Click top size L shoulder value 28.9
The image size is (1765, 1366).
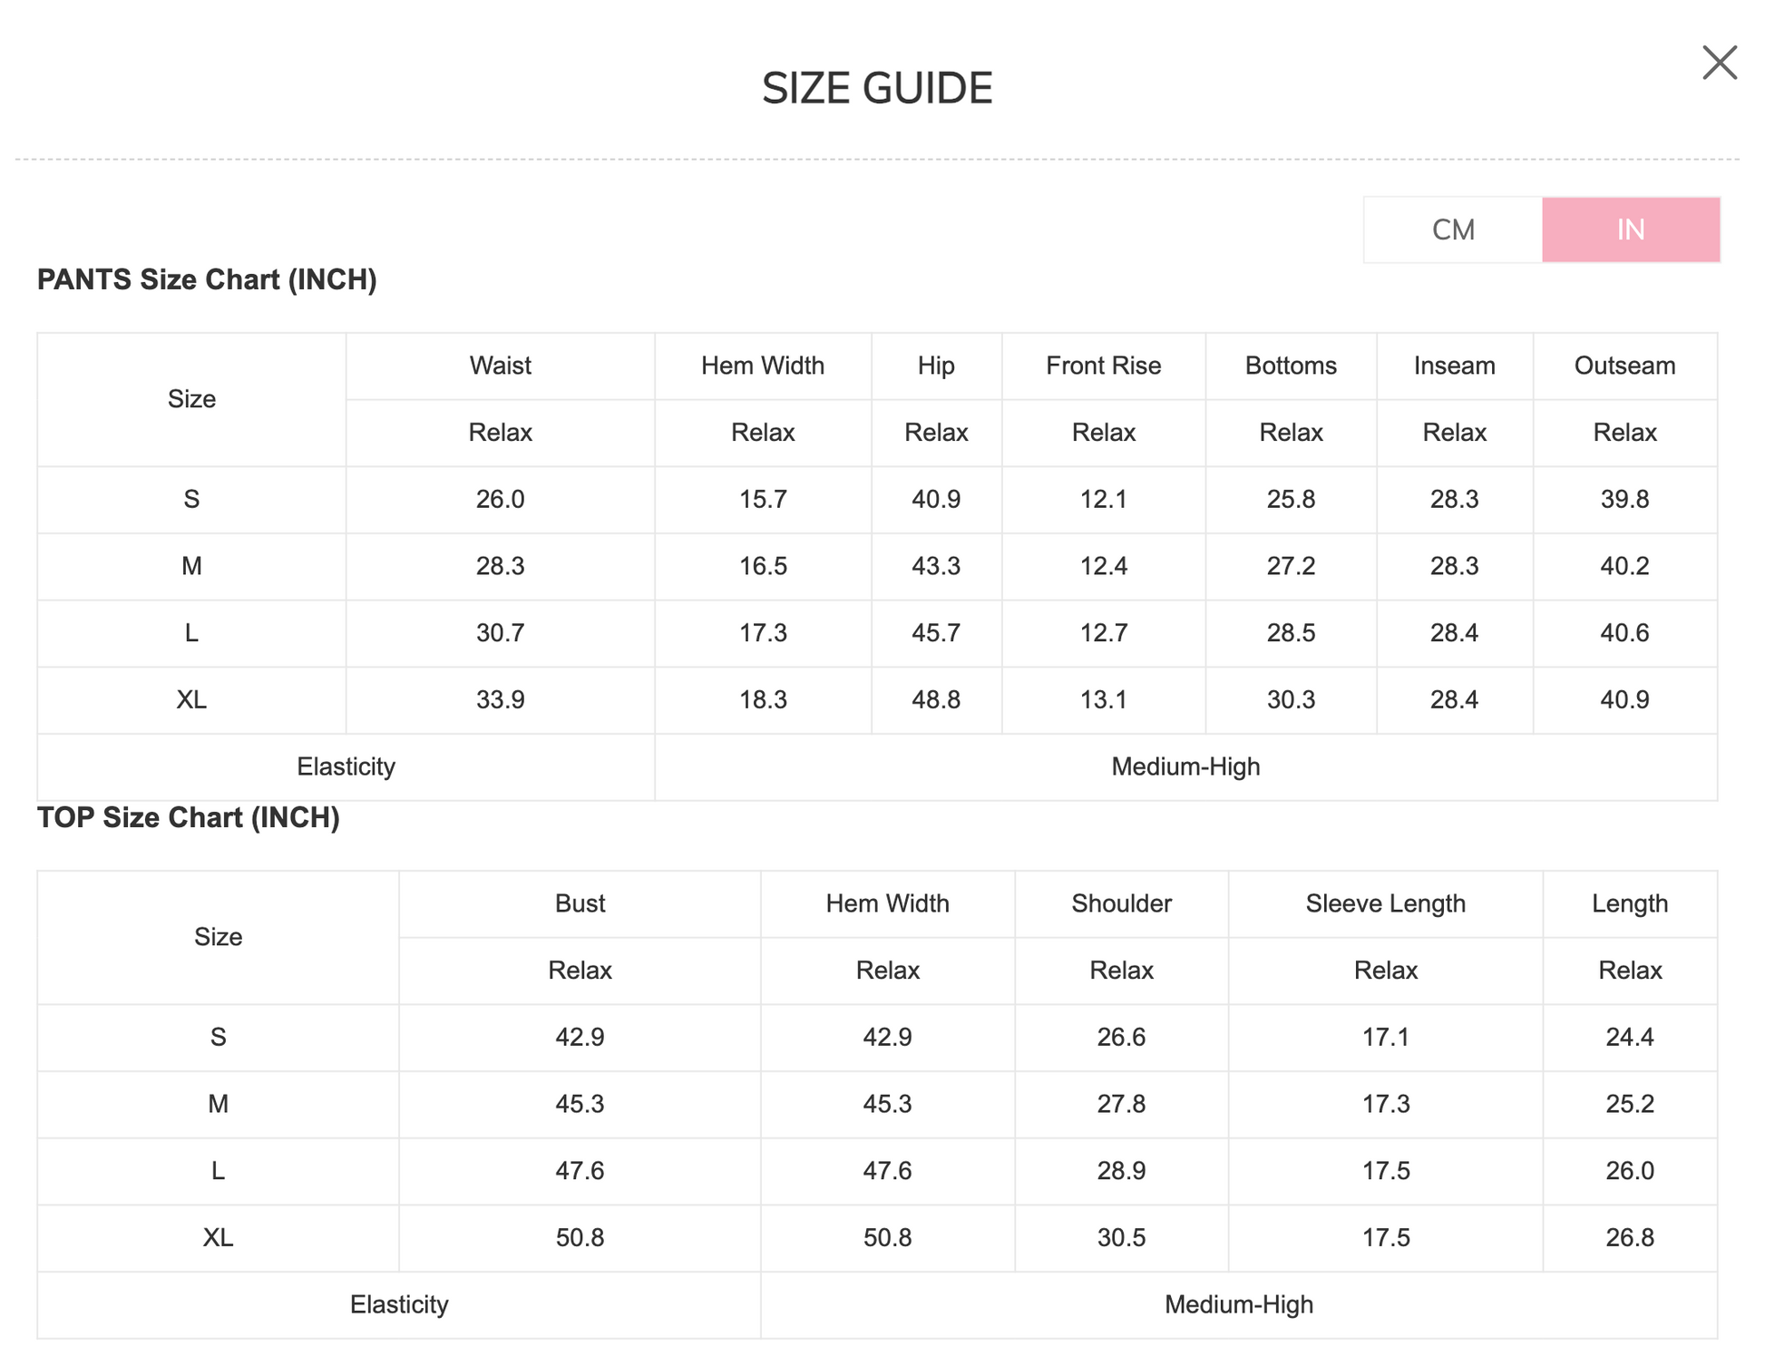point(1121,1170)
